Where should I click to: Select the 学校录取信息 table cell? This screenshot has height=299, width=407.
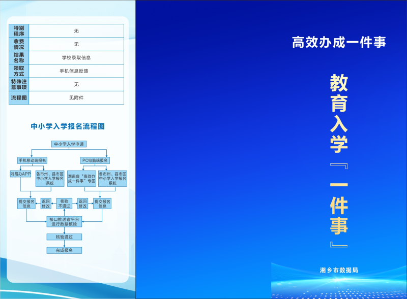click(76, 58)
